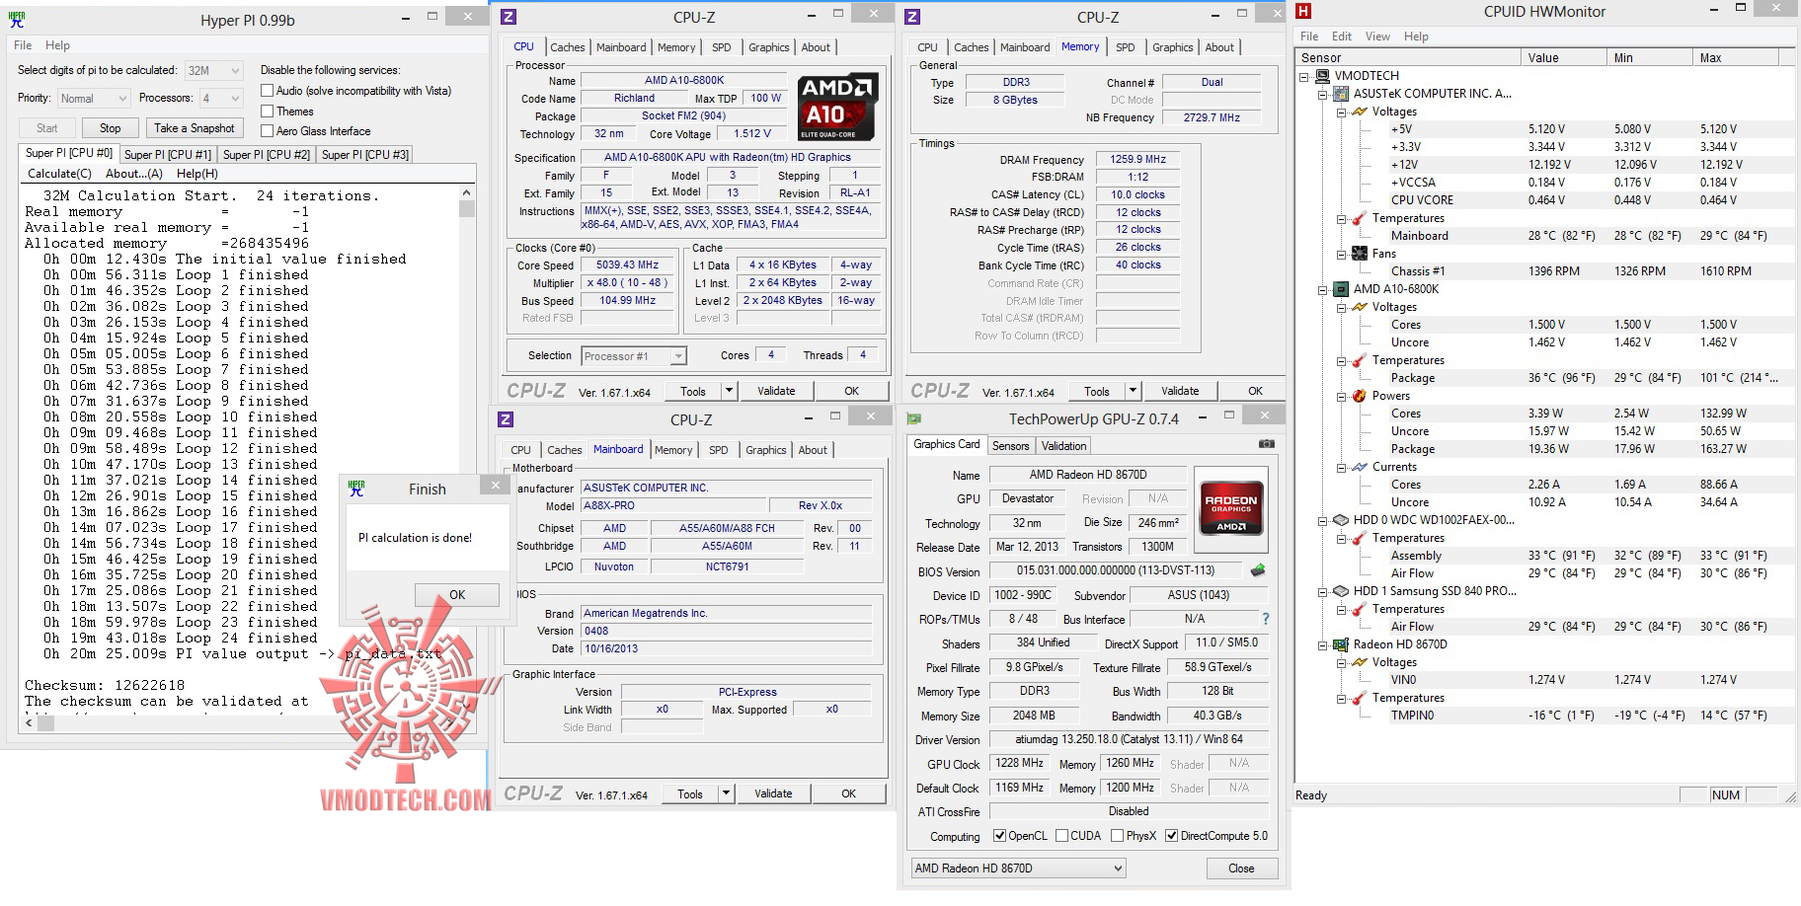Open the Edit menu in HWMonitor

point(1341,37)
